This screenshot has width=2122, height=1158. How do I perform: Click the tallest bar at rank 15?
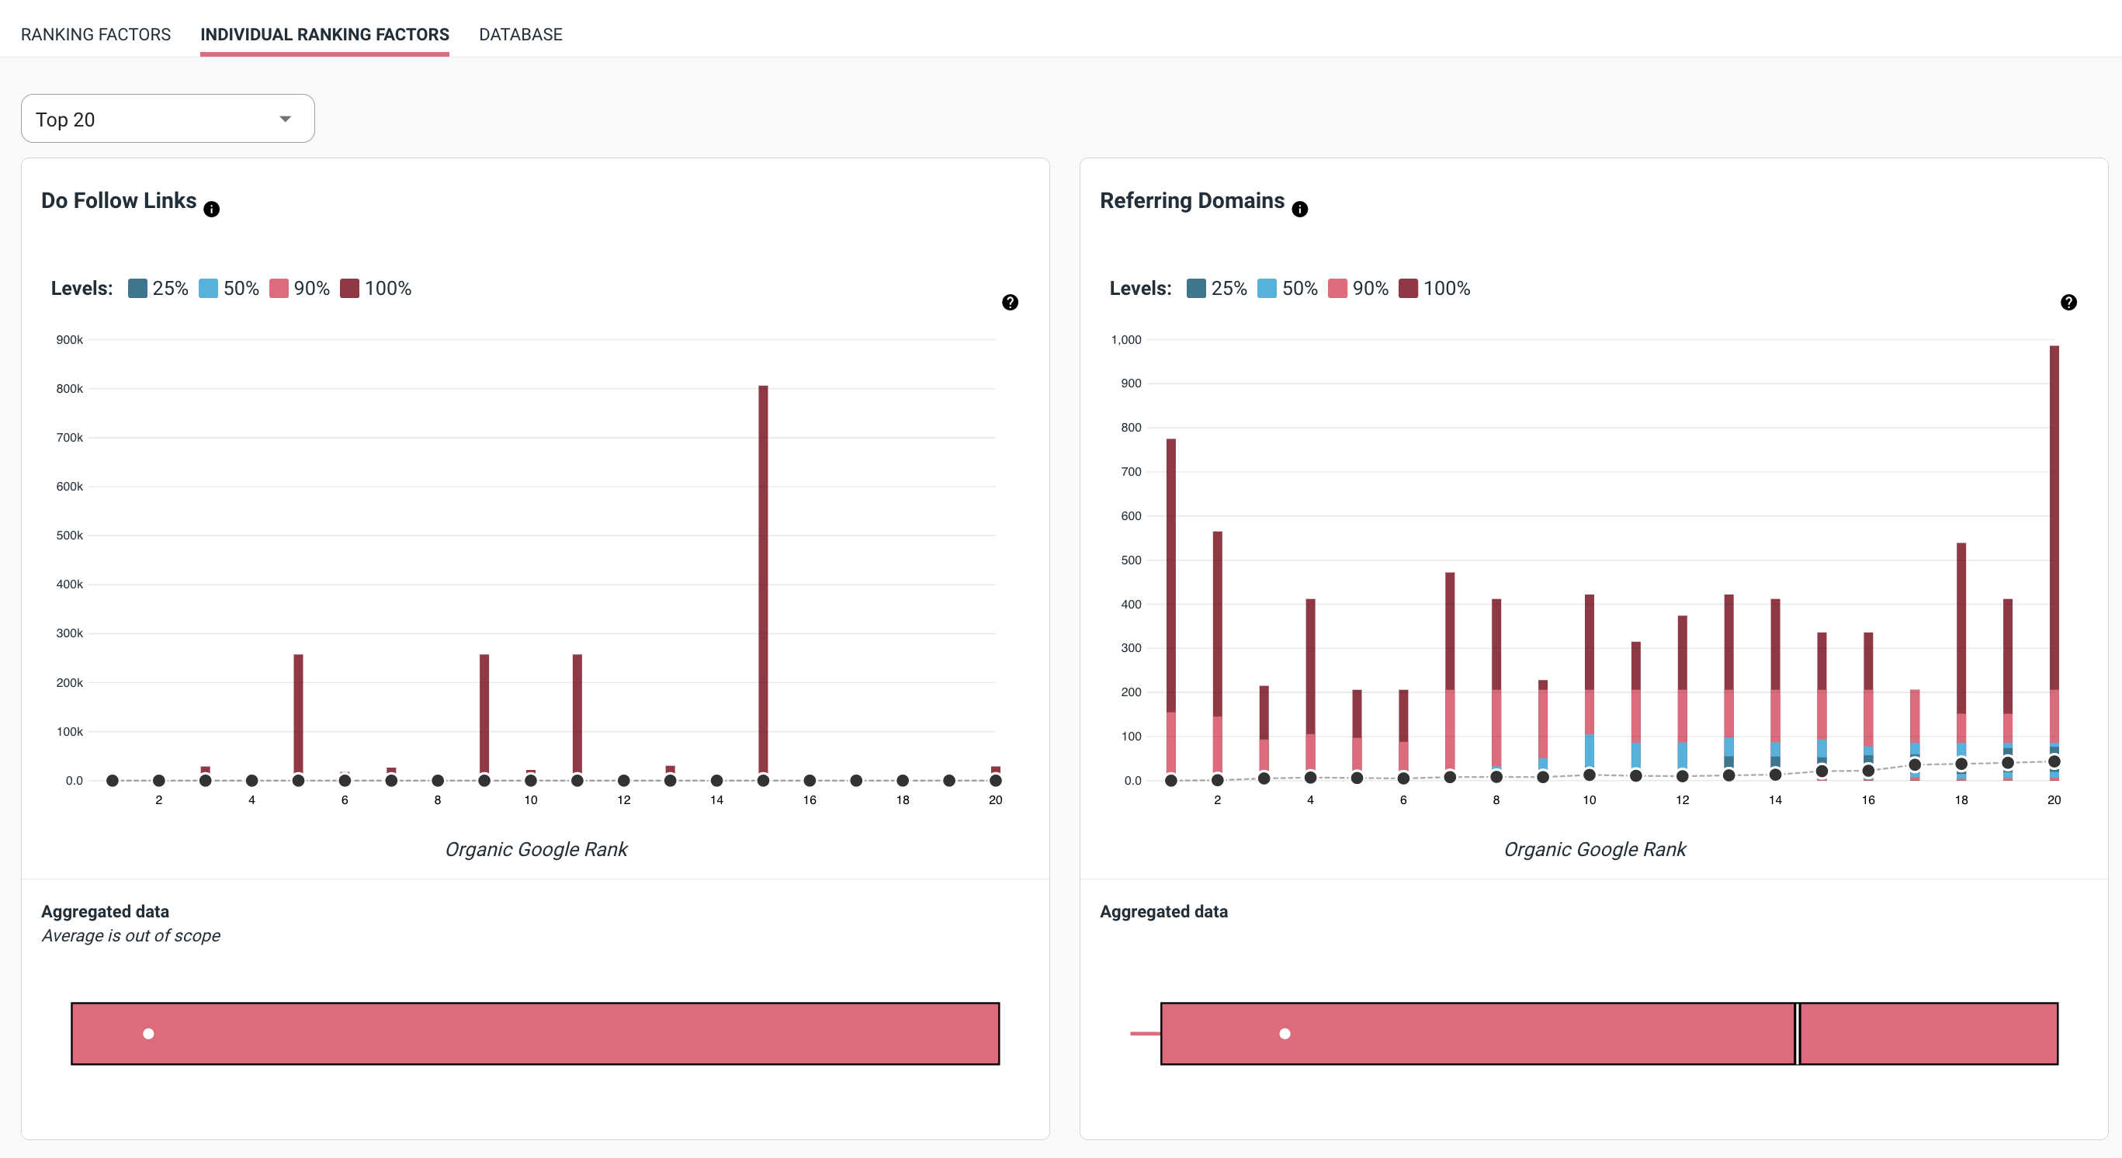tap(763, 577)
